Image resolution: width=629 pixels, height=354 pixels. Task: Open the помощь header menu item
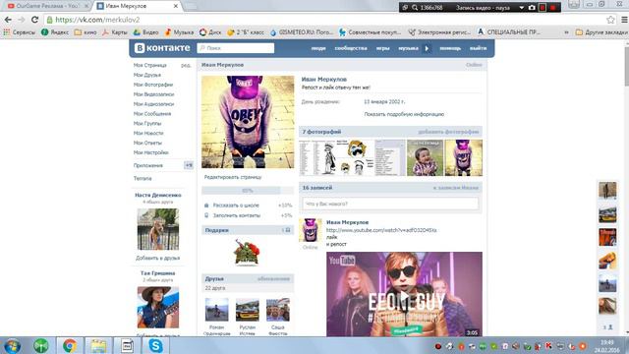pos(450,48)
